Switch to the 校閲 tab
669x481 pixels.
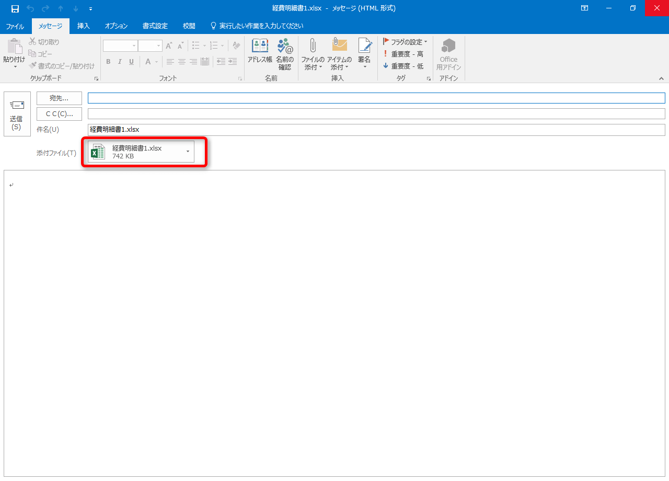click(x=189, y=26)
